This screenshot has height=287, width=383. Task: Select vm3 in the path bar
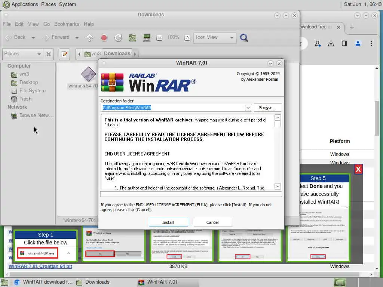pos(93,54)
